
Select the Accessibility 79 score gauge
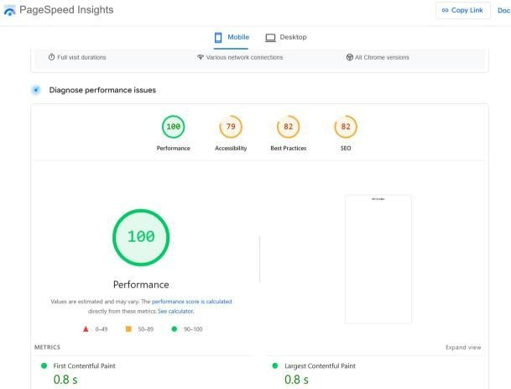click(x=231, y=127)
